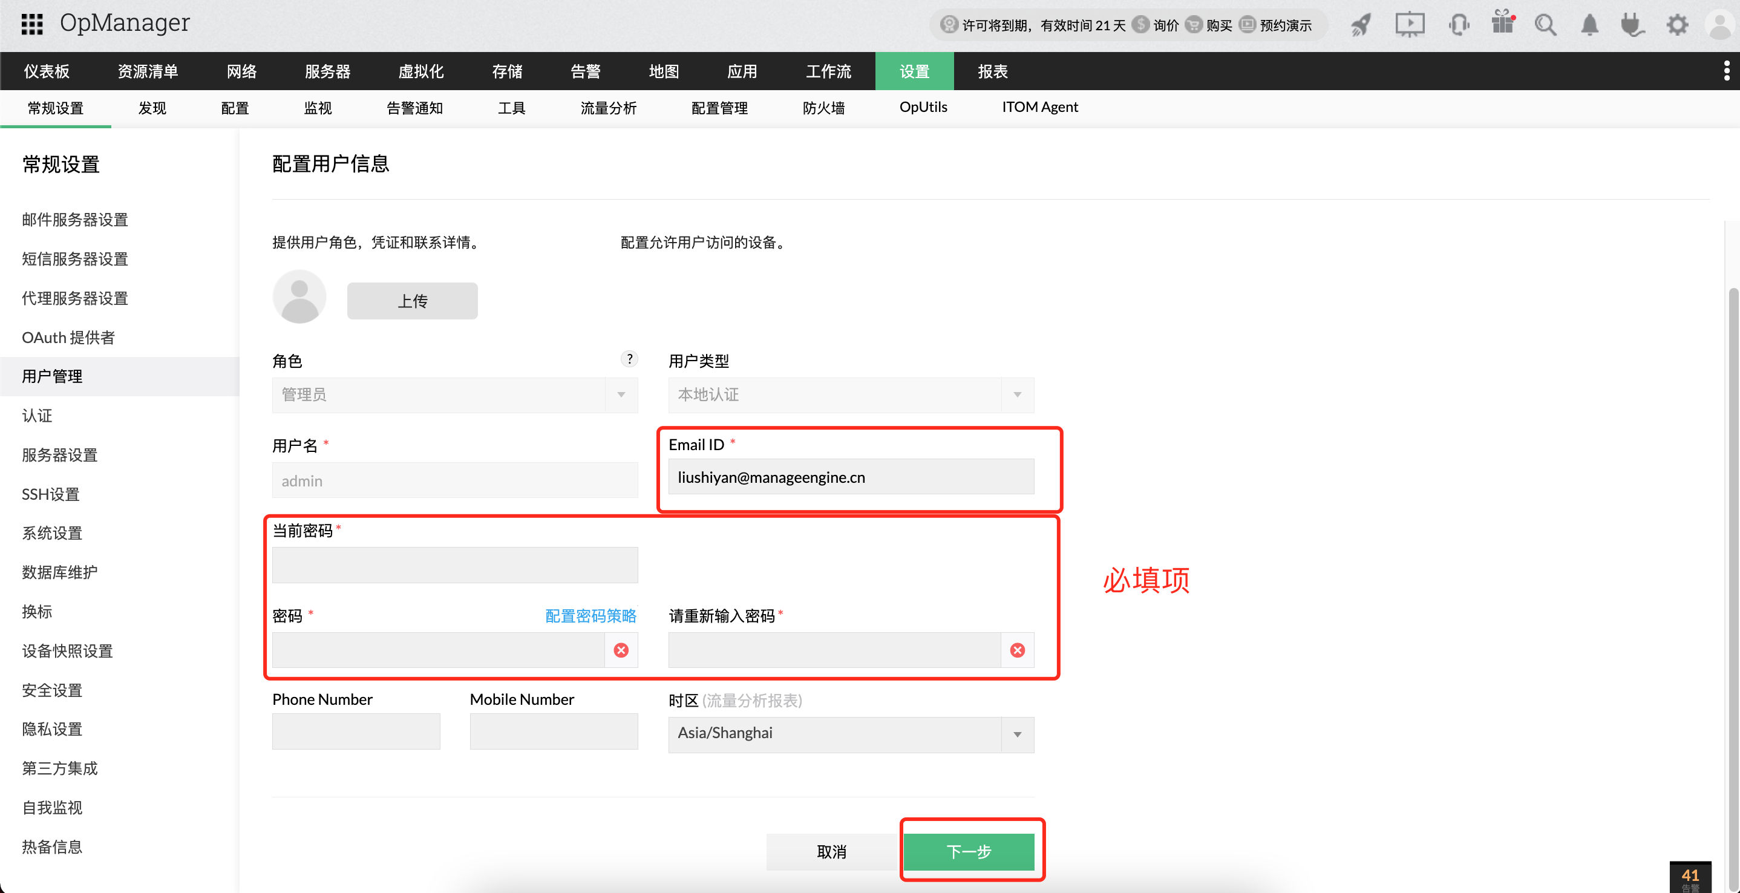Open the 配置密码策略 link
Image resolution: width=1740 pixels, height=893 pixels.
(590, 615)
